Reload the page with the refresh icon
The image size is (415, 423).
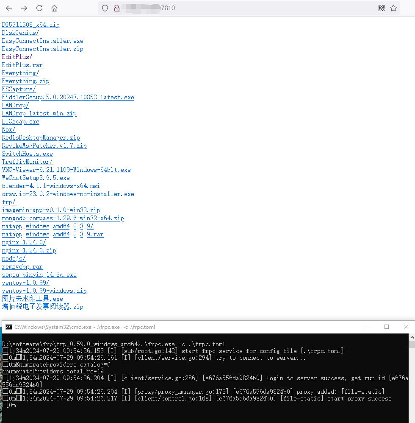coord(39,8)
